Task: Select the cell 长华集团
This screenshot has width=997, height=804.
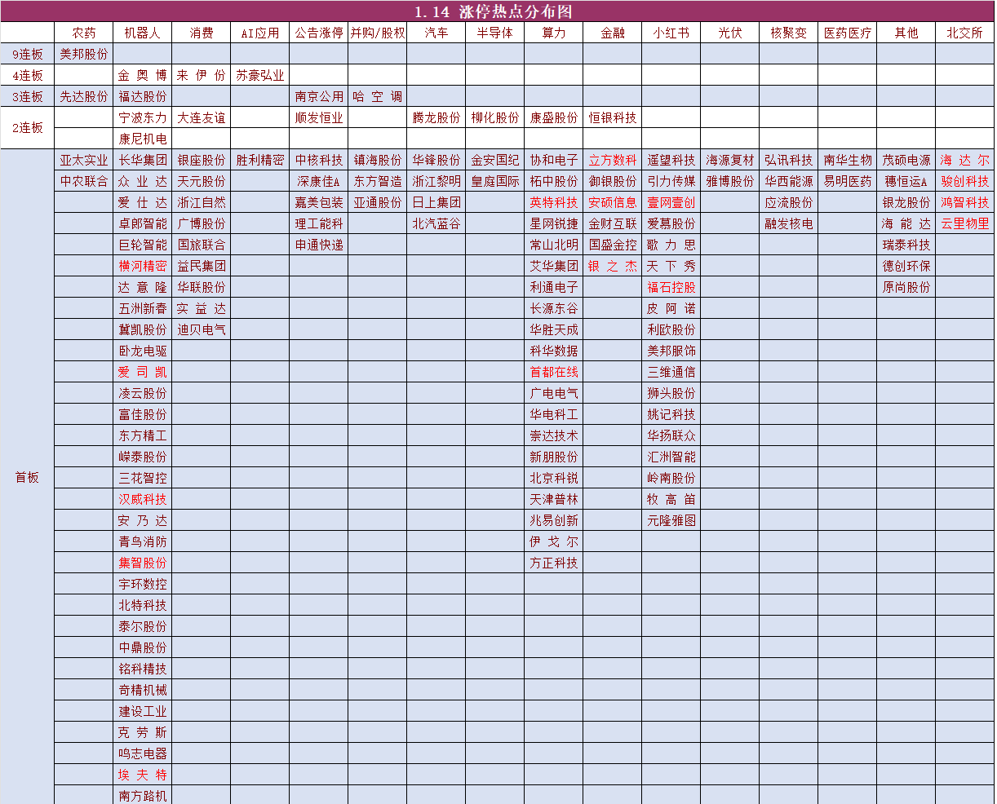Action: [143, 160]
